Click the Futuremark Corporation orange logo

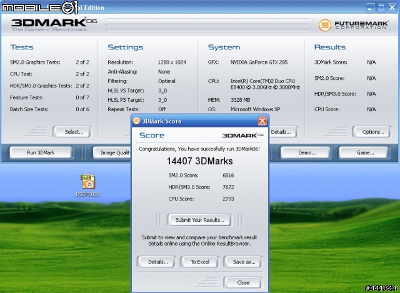tap(325, 25)
